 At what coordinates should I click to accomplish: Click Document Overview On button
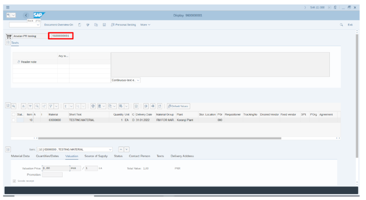coord(59,24)
